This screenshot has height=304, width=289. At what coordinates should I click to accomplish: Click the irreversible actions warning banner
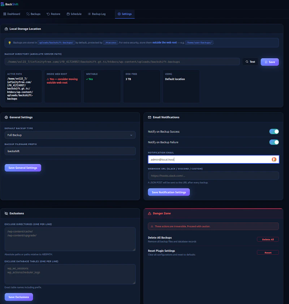(213, 226)
